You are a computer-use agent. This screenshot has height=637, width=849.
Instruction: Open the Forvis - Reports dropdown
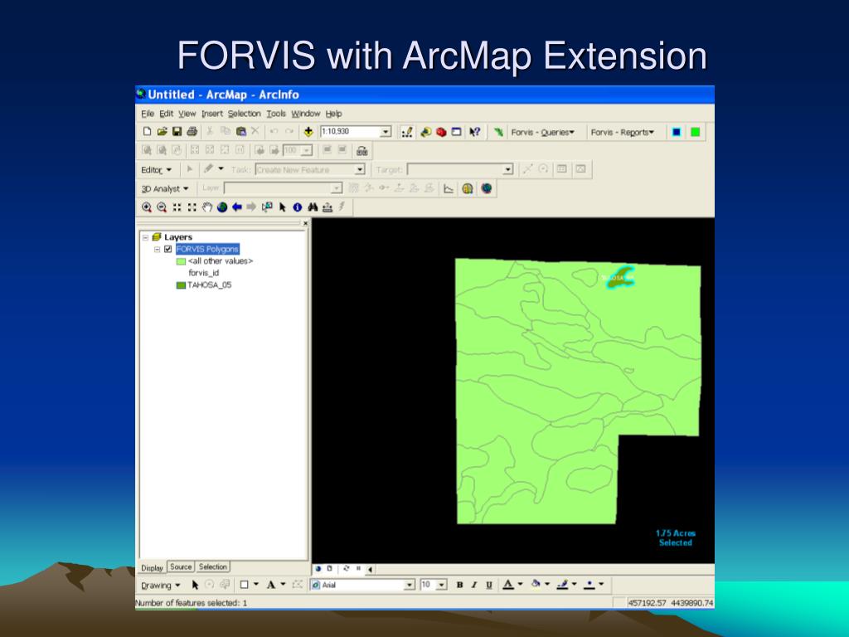[x=623, y=132]
